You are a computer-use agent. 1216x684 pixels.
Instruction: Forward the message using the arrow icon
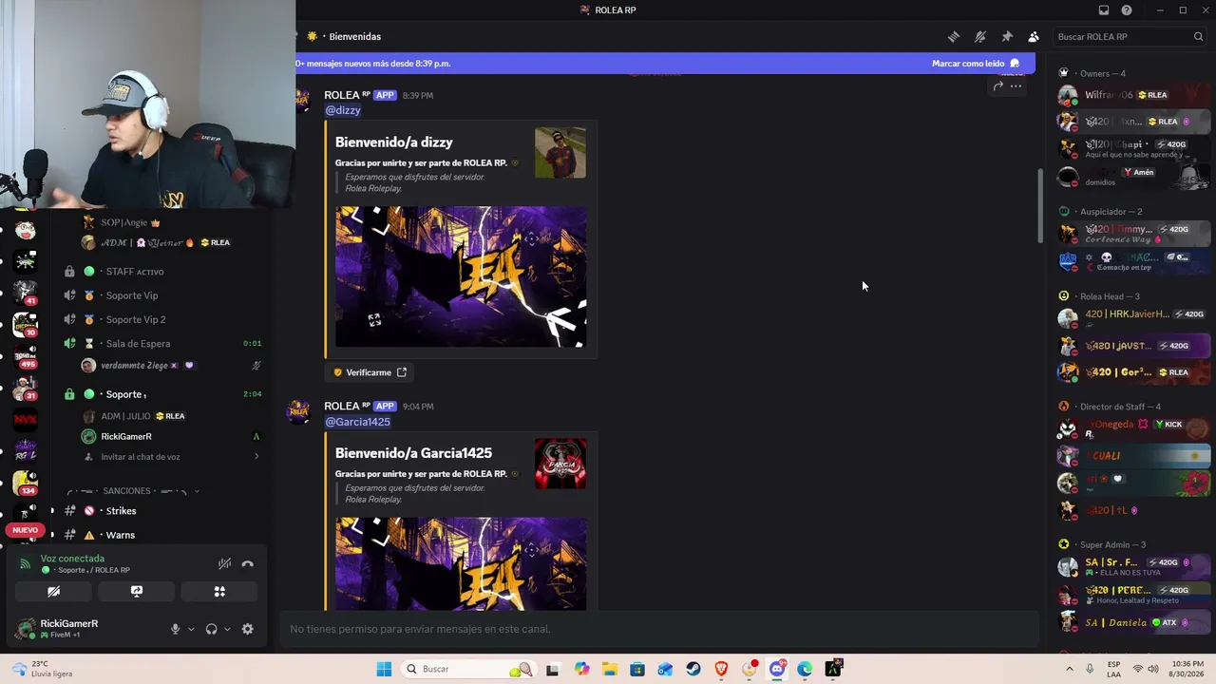click(998, 86)
